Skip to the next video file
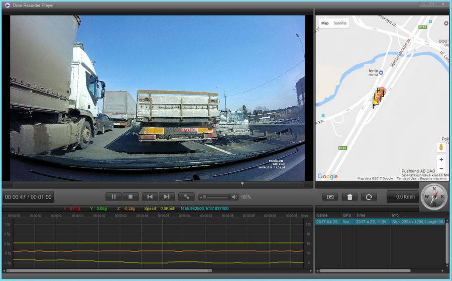This screenshot has height=281, width=452. click(167, 197)
